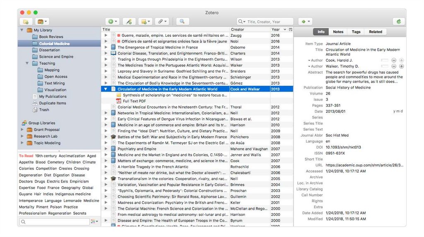
Task: Filter by the Electric Eels tag
Action: click(x=57, y=181)
